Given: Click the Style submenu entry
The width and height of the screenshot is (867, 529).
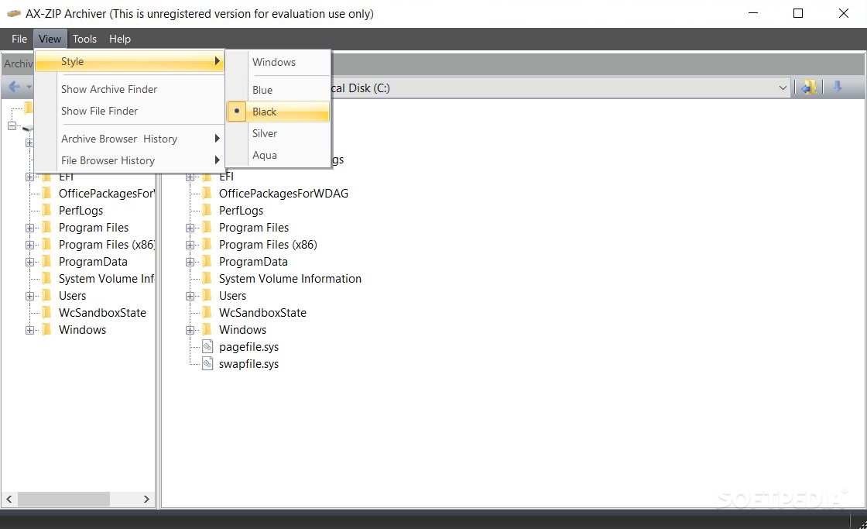Looking at the screenshot, I should 129,61.
